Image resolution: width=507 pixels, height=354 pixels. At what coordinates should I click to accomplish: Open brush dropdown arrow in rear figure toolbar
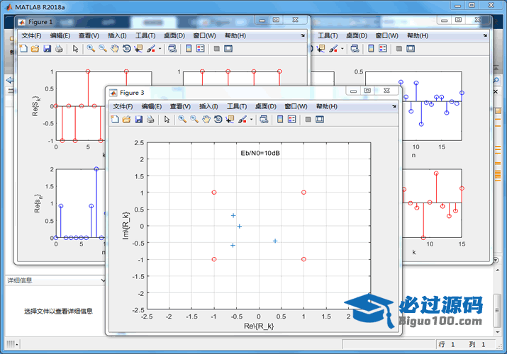342,49
